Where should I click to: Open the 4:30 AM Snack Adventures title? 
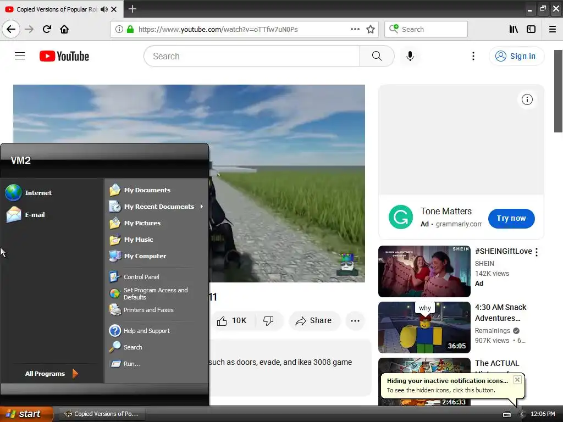point(500,313)
